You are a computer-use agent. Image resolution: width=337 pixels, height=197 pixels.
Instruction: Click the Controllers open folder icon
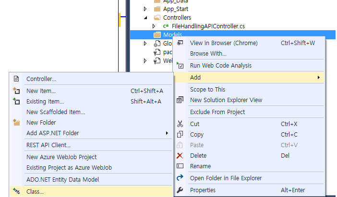point(157,18)
